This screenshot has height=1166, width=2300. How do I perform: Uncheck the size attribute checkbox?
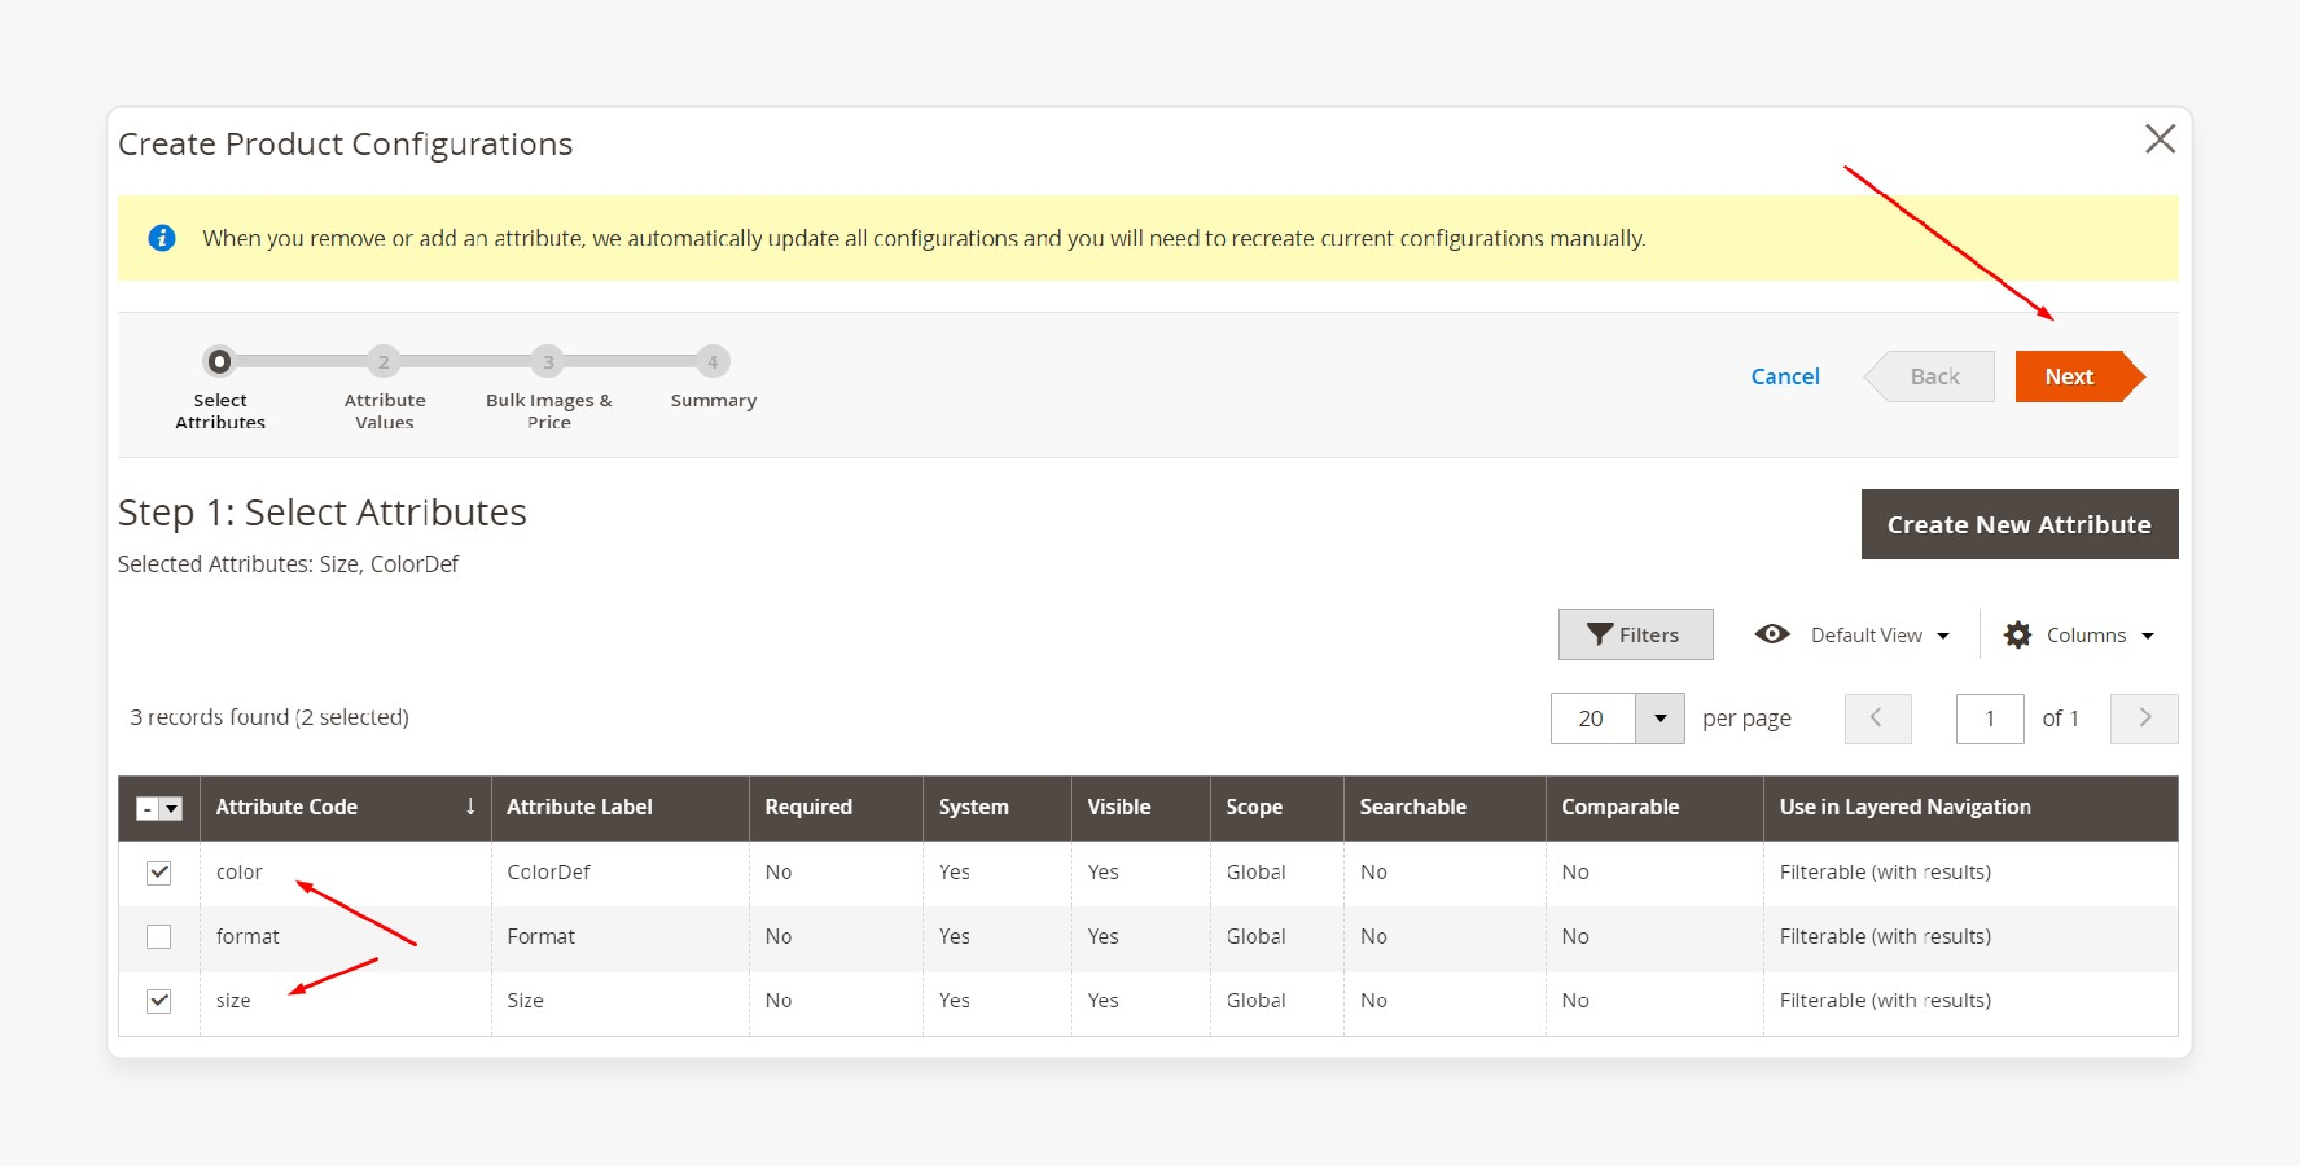click(159, 1001)
